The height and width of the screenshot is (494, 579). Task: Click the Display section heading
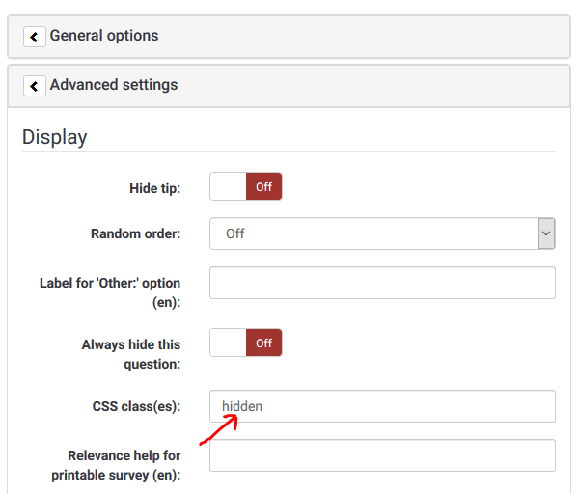pyautogui.click(x=55, y=137)
